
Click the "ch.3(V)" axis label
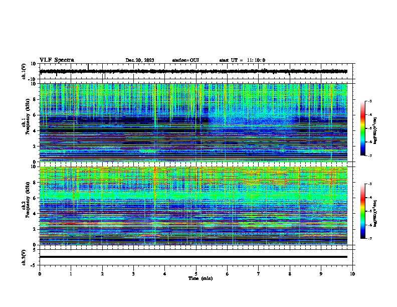(24, 257)
